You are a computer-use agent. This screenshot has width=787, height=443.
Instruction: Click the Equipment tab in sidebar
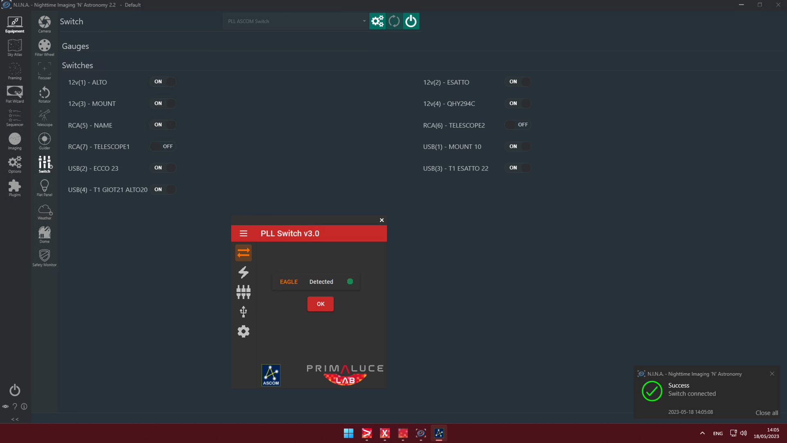click(x=15, y=24)
